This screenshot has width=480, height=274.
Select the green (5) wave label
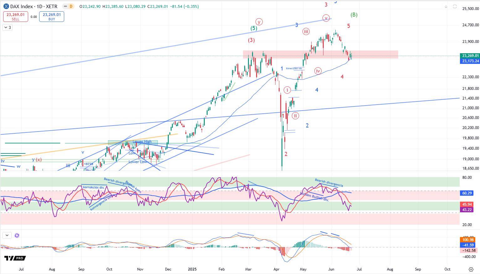[x=254, y=28]
